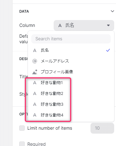Click the image icon beside プロフィール画像
Image resolution: width=116 pixels, height=146 pixels.
35,72
